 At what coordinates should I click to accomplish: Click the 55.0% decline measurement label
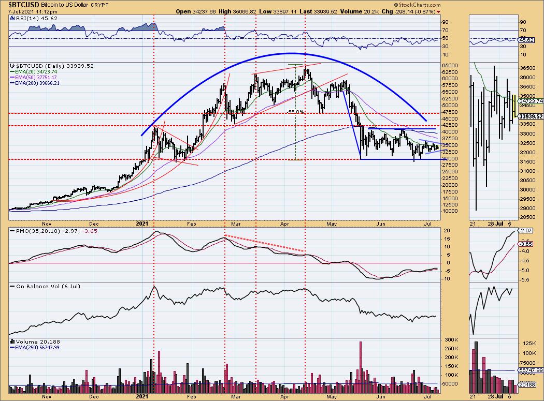(x=296, y=112)
